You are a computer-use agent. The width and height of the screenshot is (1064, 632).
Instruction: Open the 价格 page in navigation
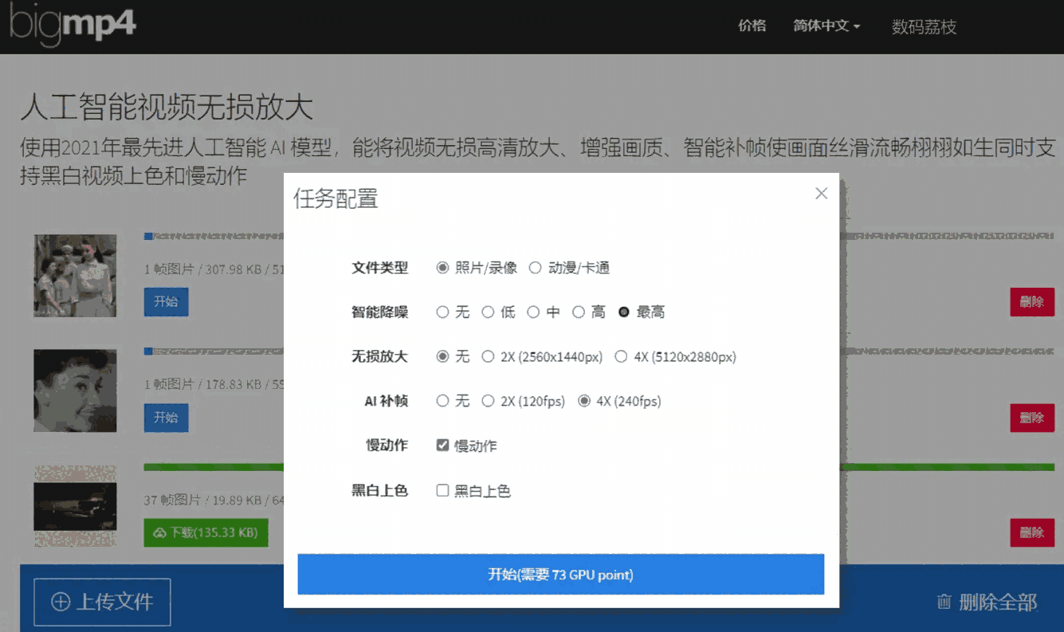pyautogui.click(x=752, y=26)
